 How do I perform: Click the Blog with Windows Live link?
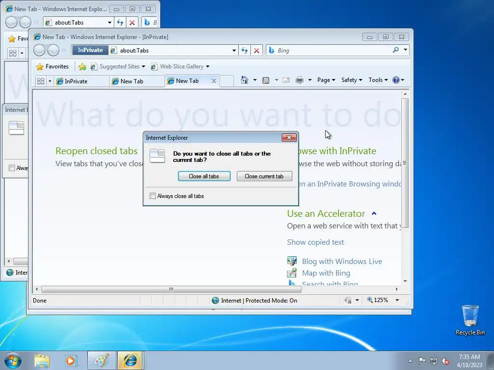coord(342,262)
